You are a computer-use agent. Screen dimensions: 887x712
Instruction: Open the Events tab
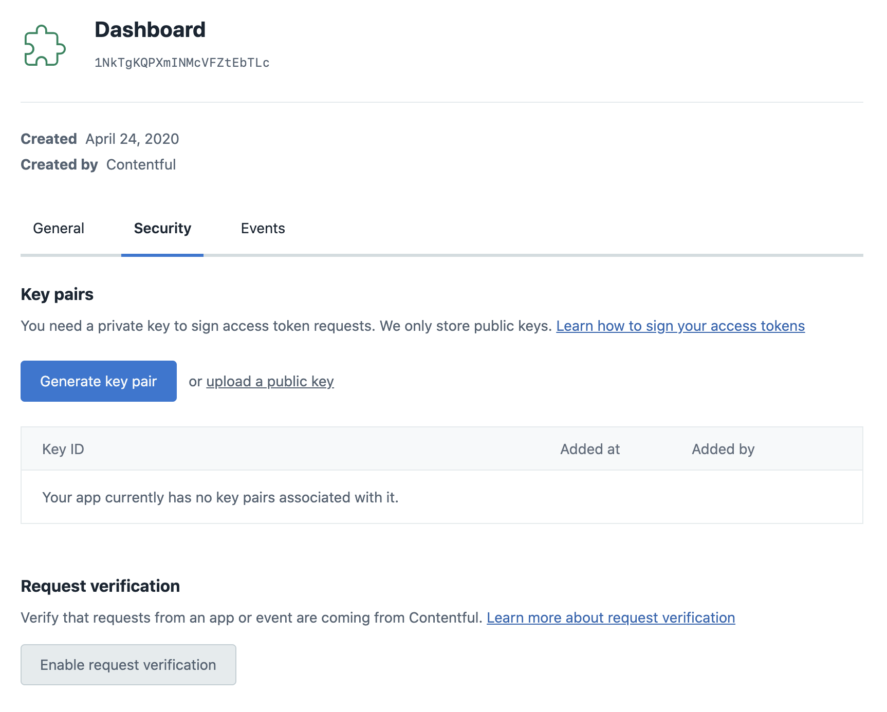pos(263,228)
